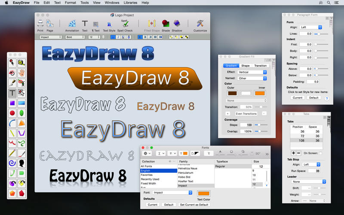Screen dimensions: 344x215
Task: Toggle strikethrough in the format bar
Action: coord(129,37)
